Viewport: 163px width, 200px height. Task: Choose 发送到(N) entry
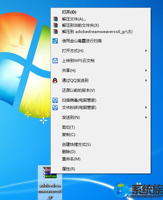tap(101, 117)
